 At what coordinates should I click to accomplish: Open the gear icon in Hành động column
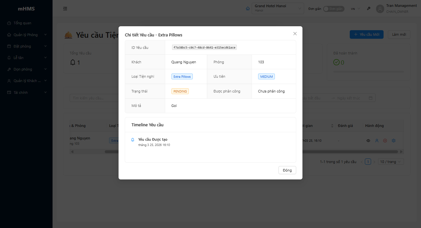393,140
